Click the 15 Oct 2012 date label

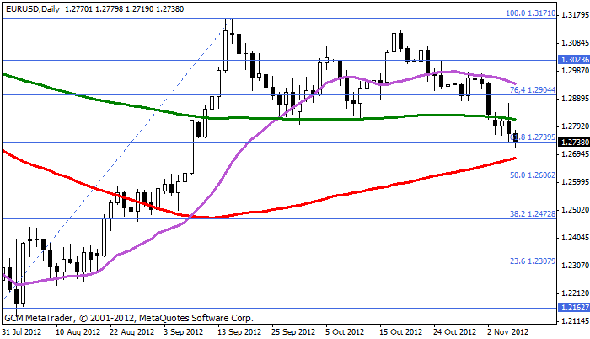[x=400, y=332]
